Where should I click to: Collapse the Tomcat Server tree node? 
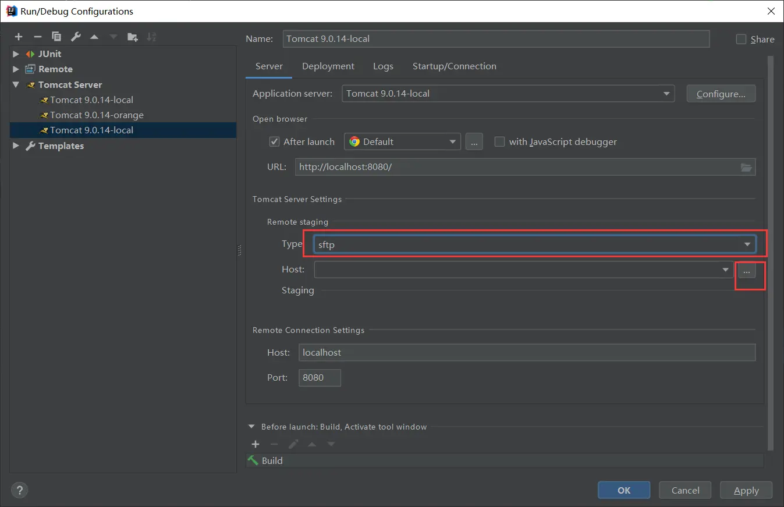point(16,84)
